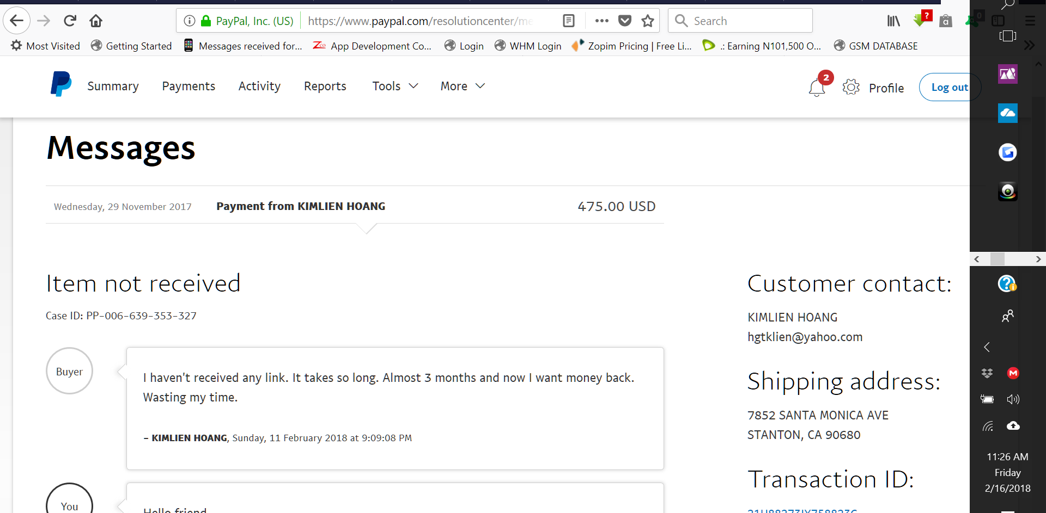Open the Getting Started bookmark

click(131, 46)
